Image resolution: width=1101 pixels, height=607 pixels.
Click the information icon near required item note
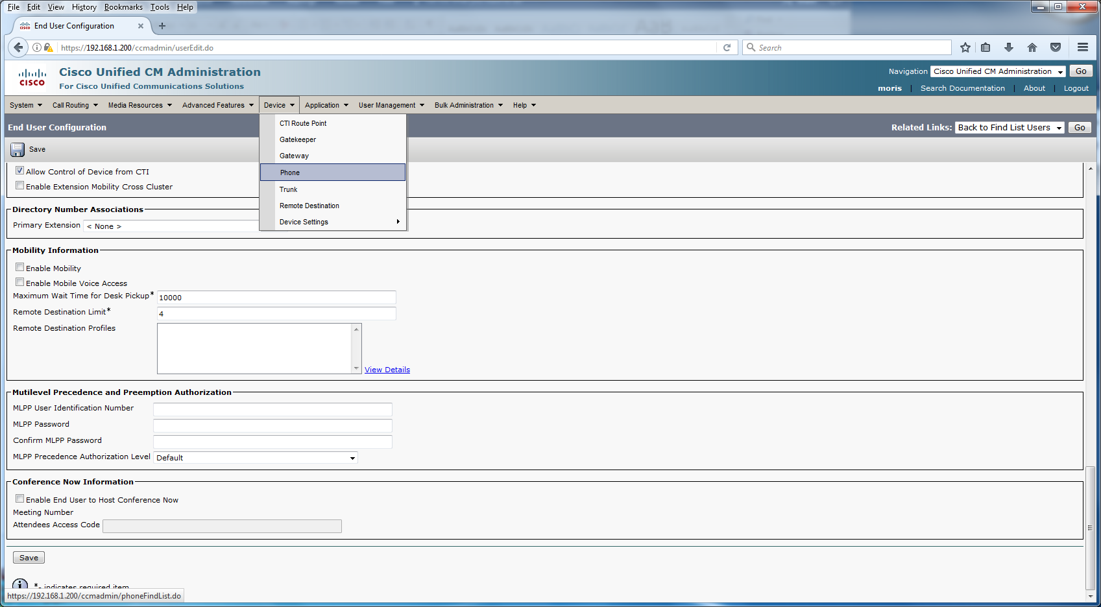[x=20, y=584]
